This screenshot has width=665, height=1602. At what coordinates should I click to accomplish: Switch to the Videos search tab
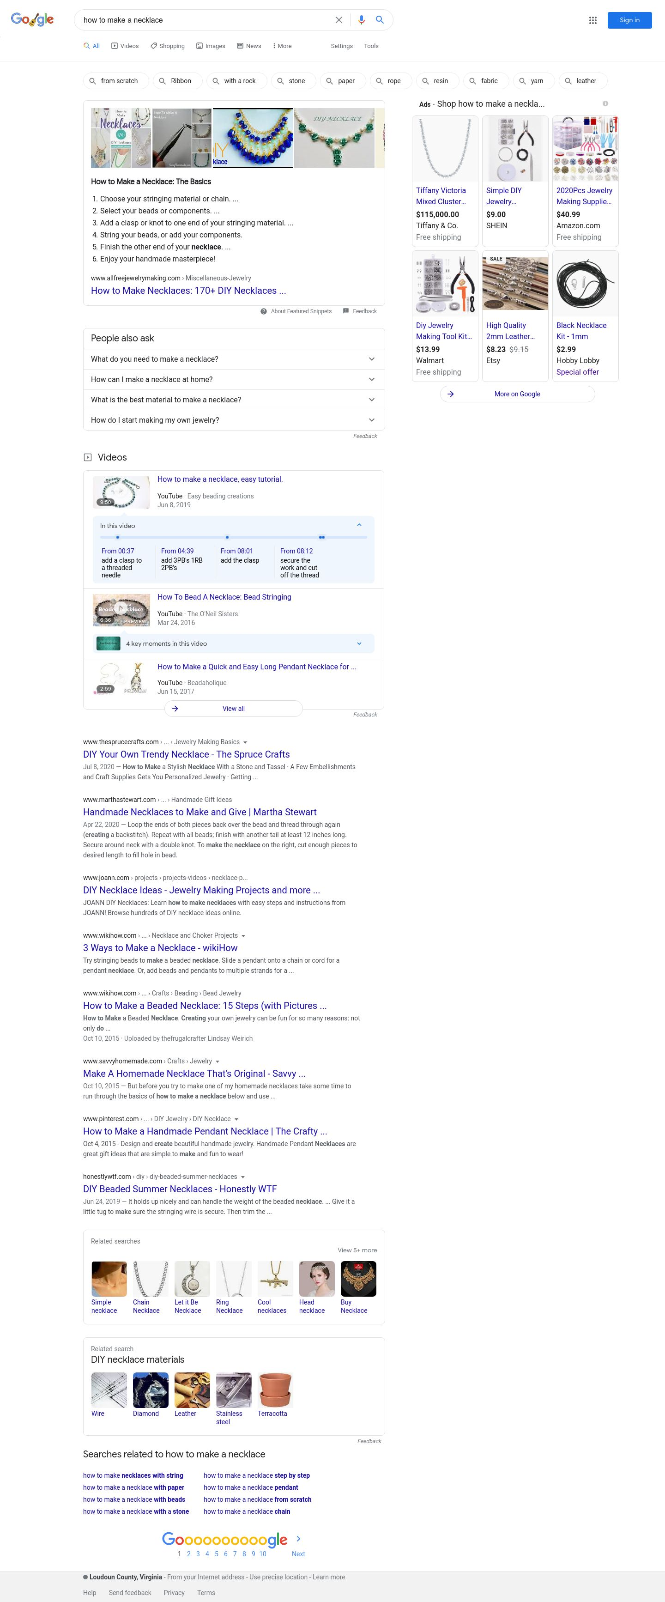125,46
